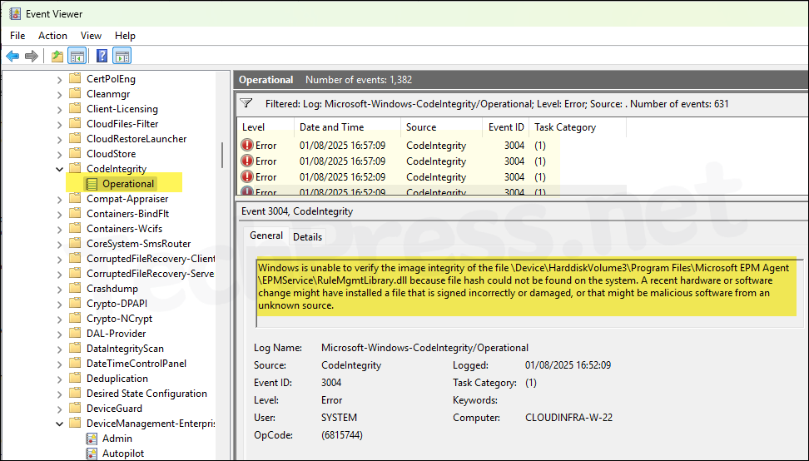Collapse the CodeIntegrity tree node
The height and width of the screenshot is (461, 809).
pos(59,169)
